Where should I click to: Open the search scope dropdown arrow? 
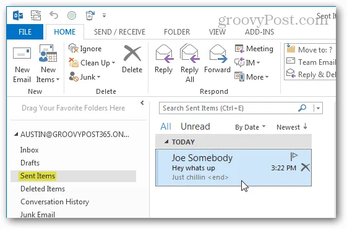[318, 108]
